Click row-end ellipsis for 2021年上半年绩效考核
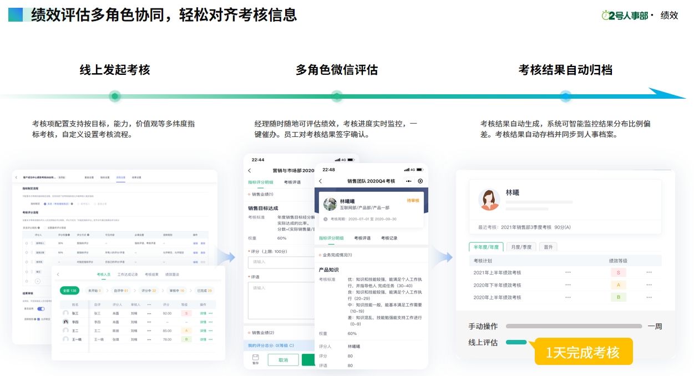This screenshot has height=376, width=694. click(649, 272)
